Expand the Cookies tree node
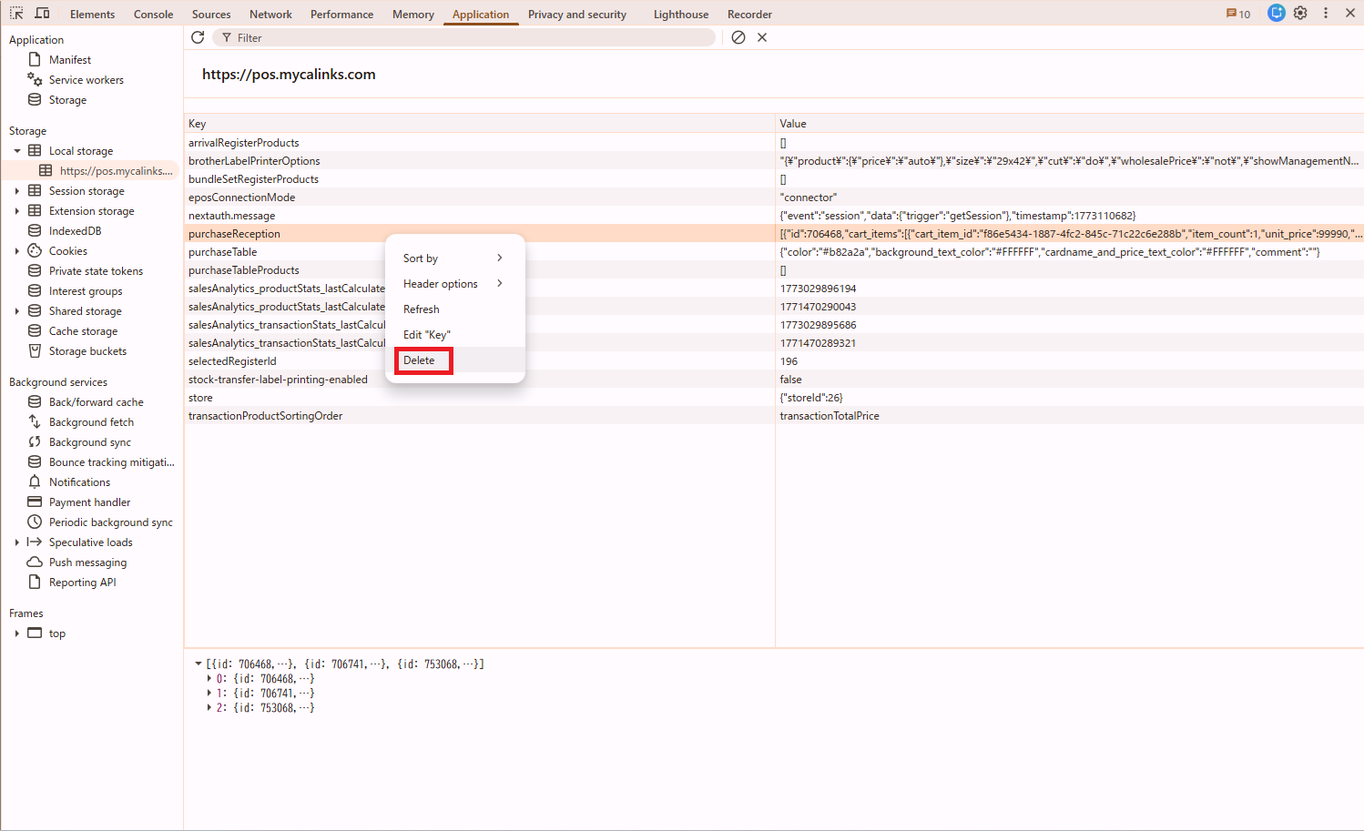 (x=17, y=251)
